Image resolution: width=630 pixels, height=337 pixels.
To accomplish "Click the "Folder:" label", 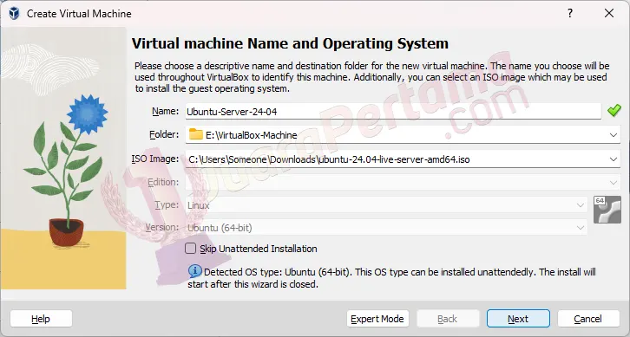I will pos(164,134).
